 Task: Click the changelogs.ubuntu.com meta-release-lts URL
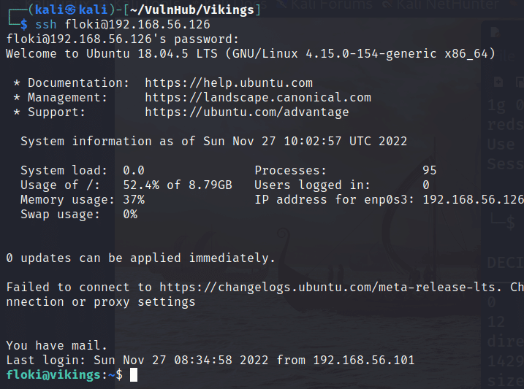tap(330, 288)
